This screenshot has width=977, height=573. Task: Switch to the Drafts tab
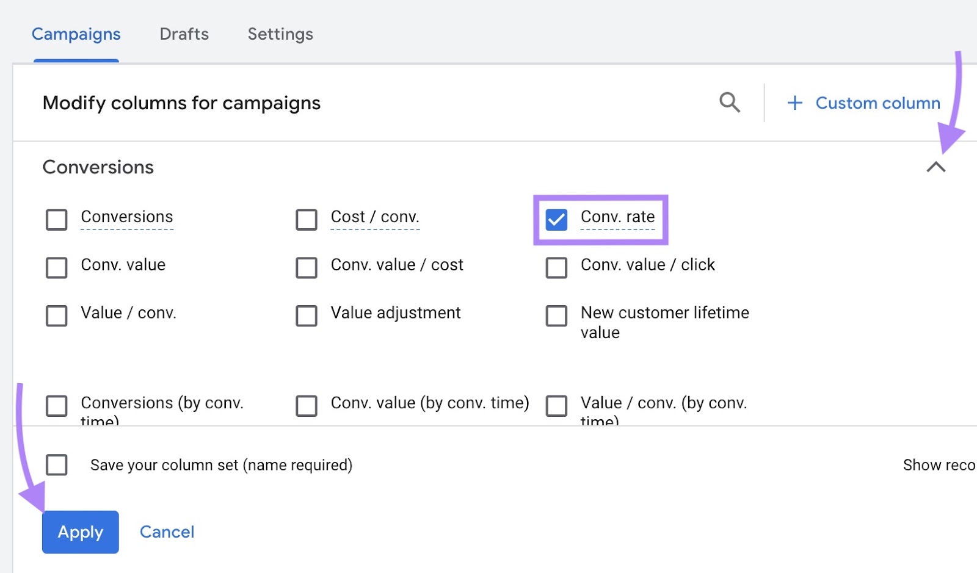click(x=183, y=34)
